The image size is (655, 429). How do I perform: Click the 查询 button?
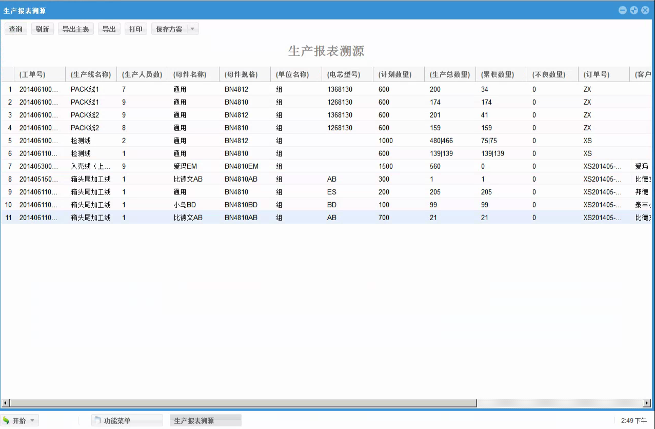pos(16,29)
